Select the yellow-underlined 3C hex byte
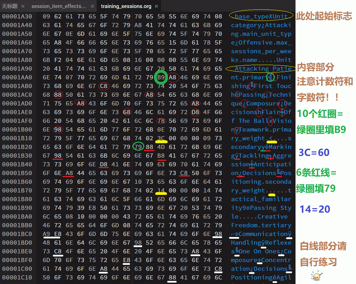 pos(161,138)
